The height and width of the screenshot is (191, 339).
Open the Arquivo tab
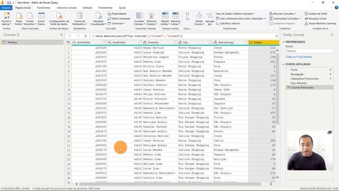(x=6, y=8)
